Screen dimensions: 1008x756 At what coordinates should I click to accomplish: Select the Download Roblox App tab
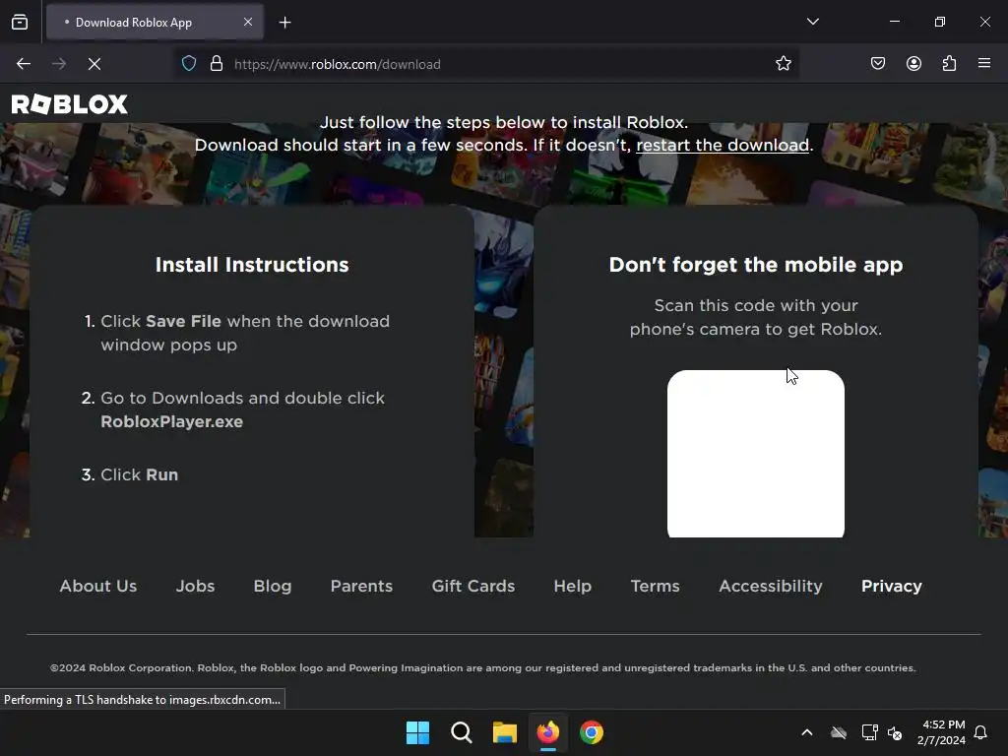pos(155,22)
